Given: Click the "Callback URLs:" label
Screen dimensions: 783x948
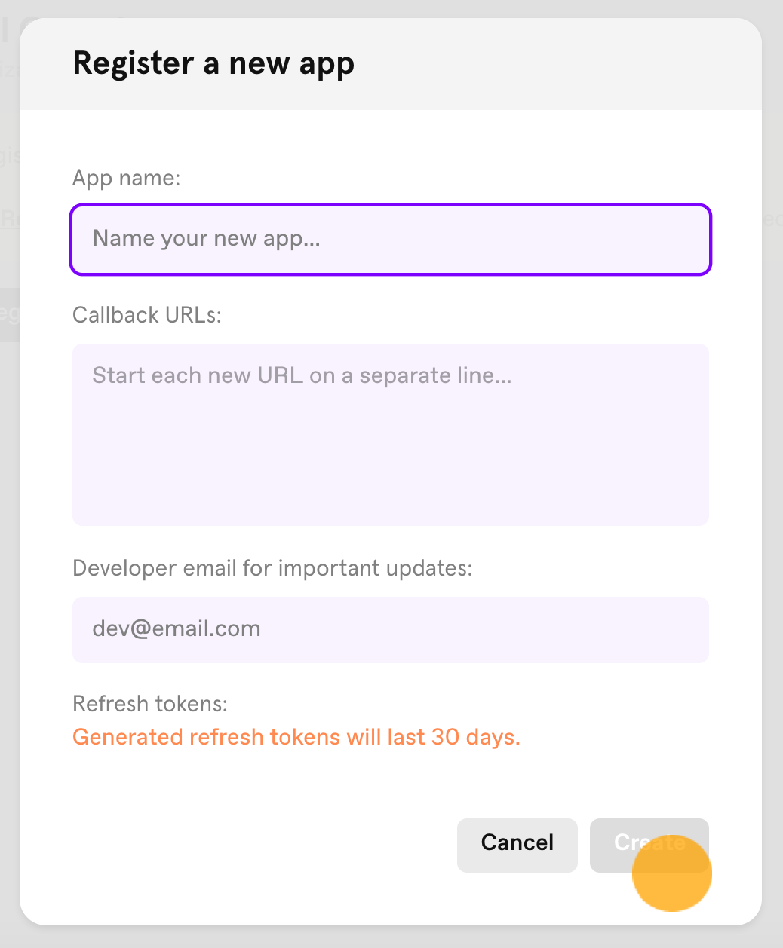Looking at the screenshot, I should [x=147, y=314].
